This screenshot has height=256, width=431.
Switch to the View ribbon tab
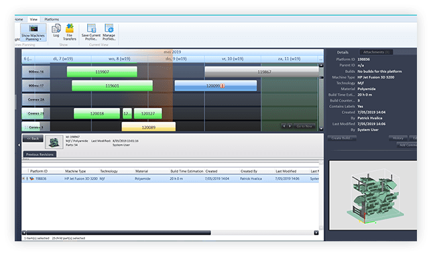pos(34,19)
